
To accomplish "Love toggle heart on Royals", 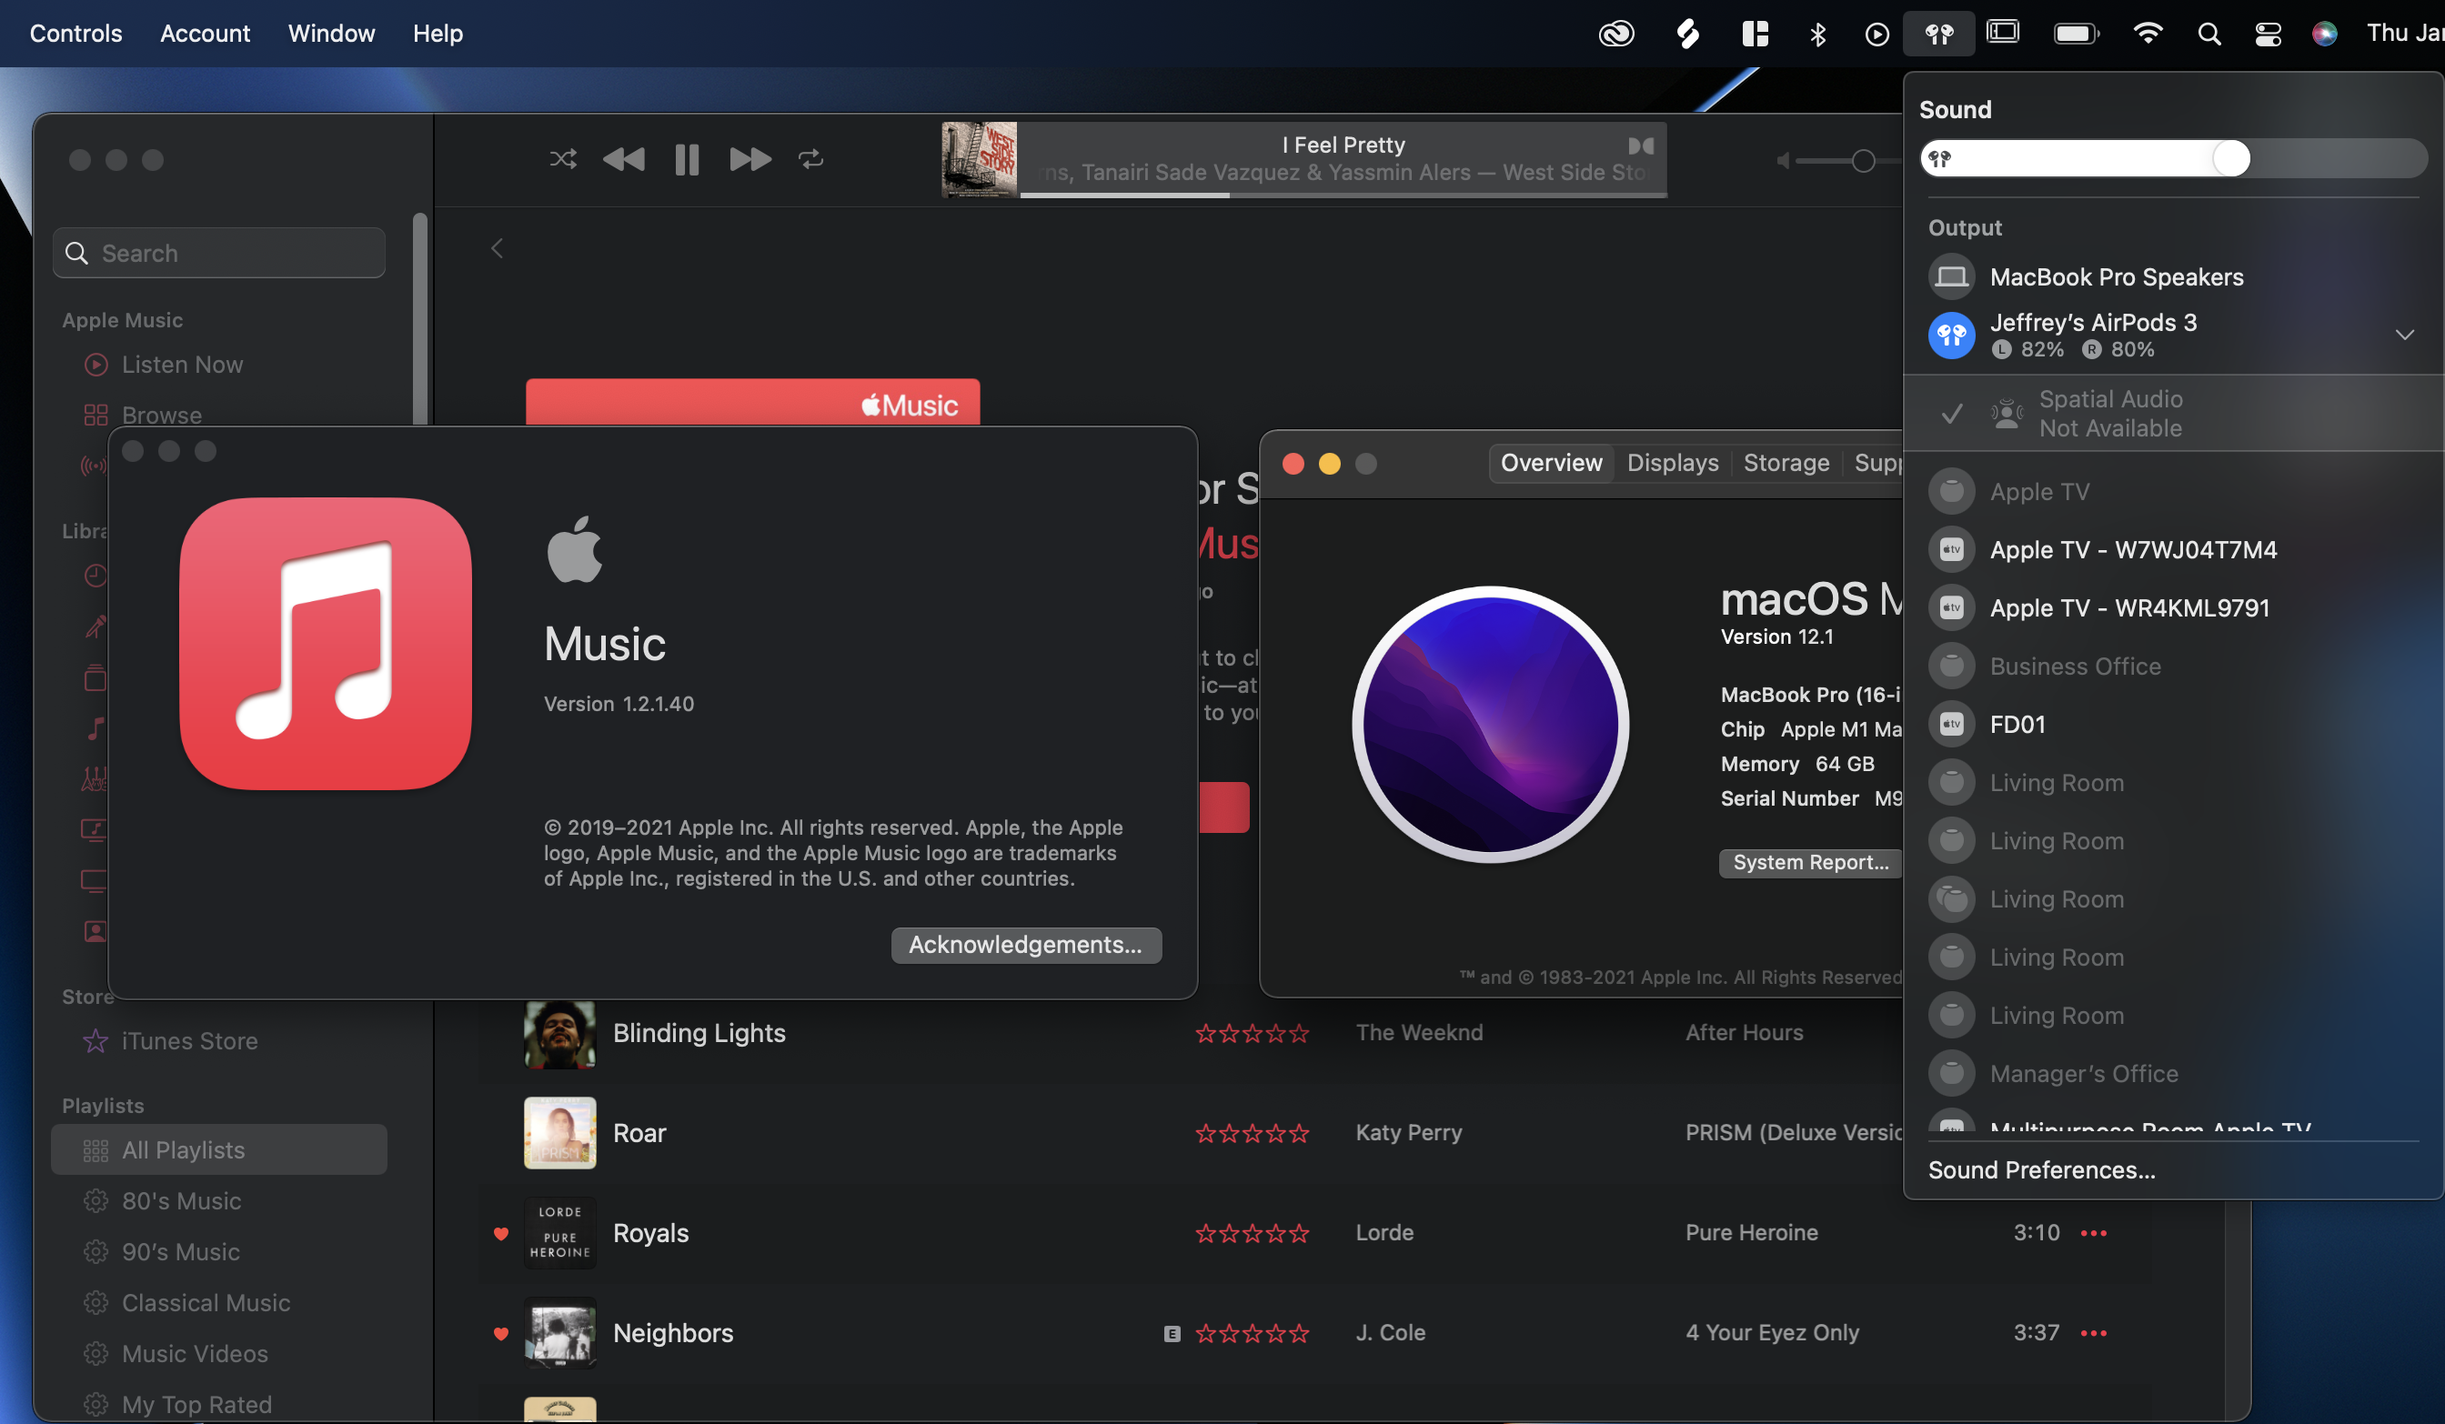I will point(500,1233).
